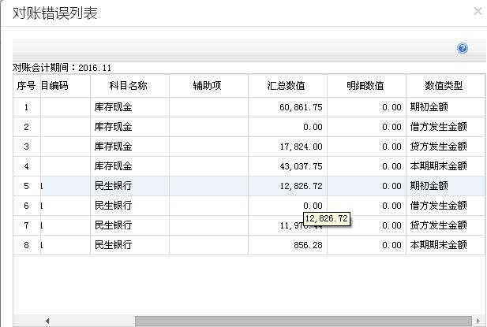Select row 3 库存现金 name cell

pyautogui.click(x=129, y=147)
